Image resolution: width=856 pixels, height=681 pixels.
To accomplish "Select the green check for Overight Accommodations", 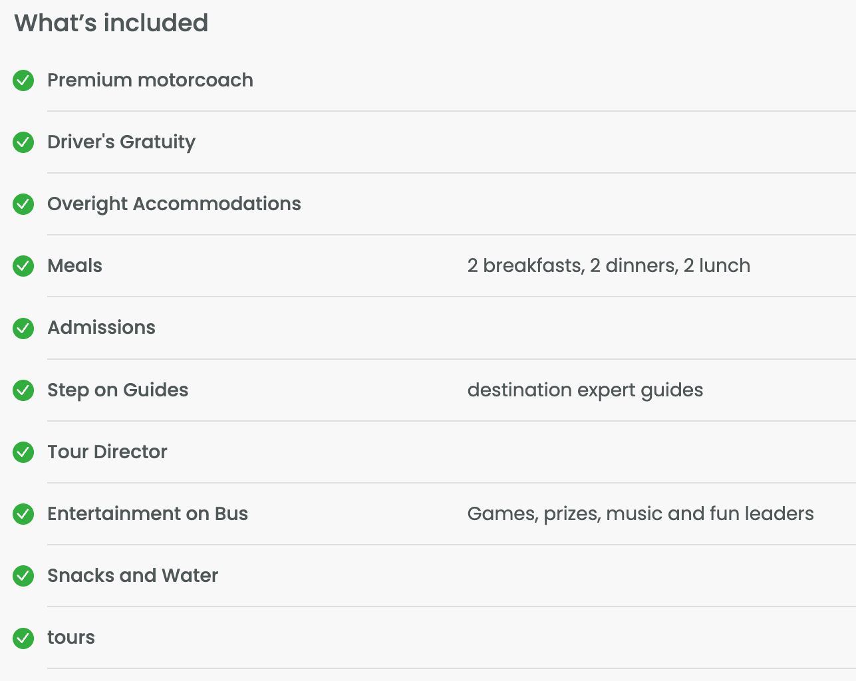I will [x=23, y=204].
